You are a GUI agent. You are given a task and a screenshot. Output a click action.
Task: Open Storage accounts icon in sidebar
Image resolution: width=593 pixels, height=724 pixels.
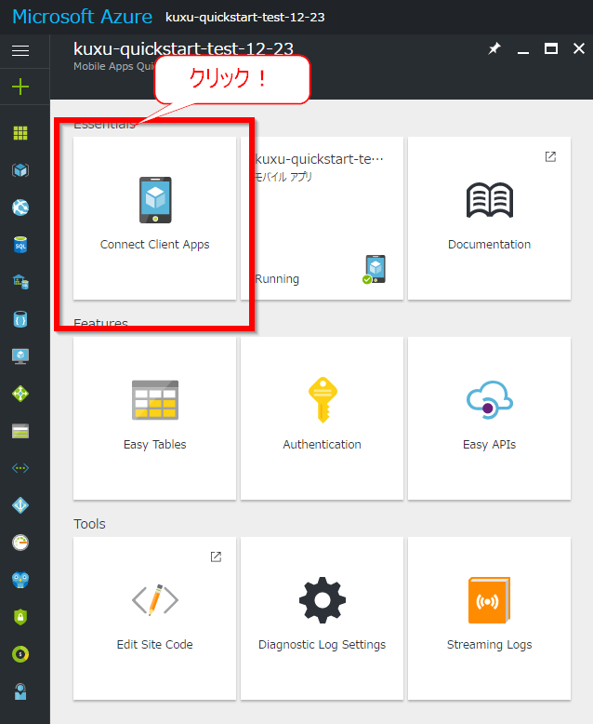[20, 431]
